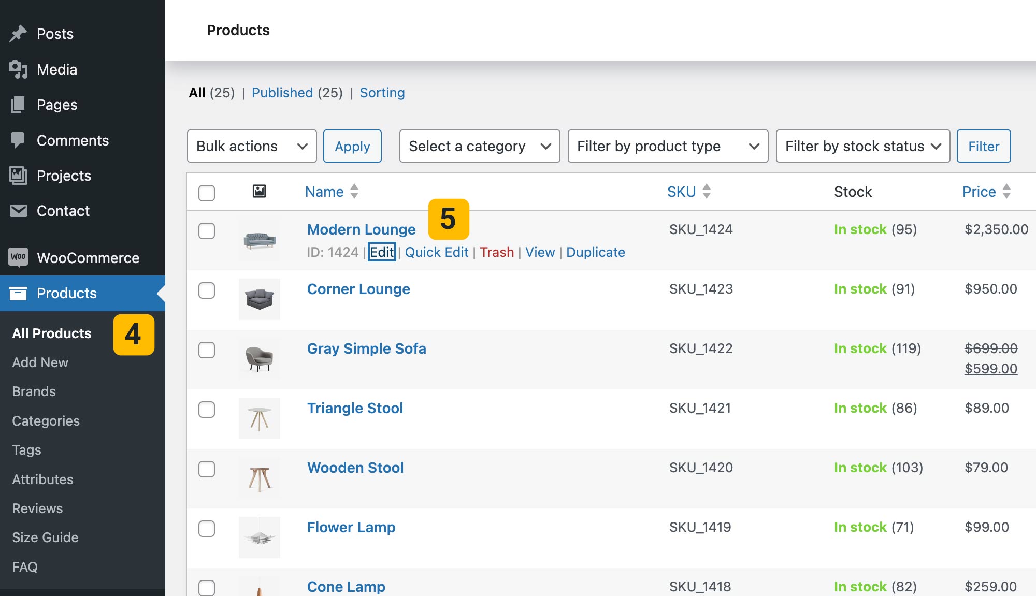
Task: Expand the Select a category dropdown
Action: (x=479, y=146)
